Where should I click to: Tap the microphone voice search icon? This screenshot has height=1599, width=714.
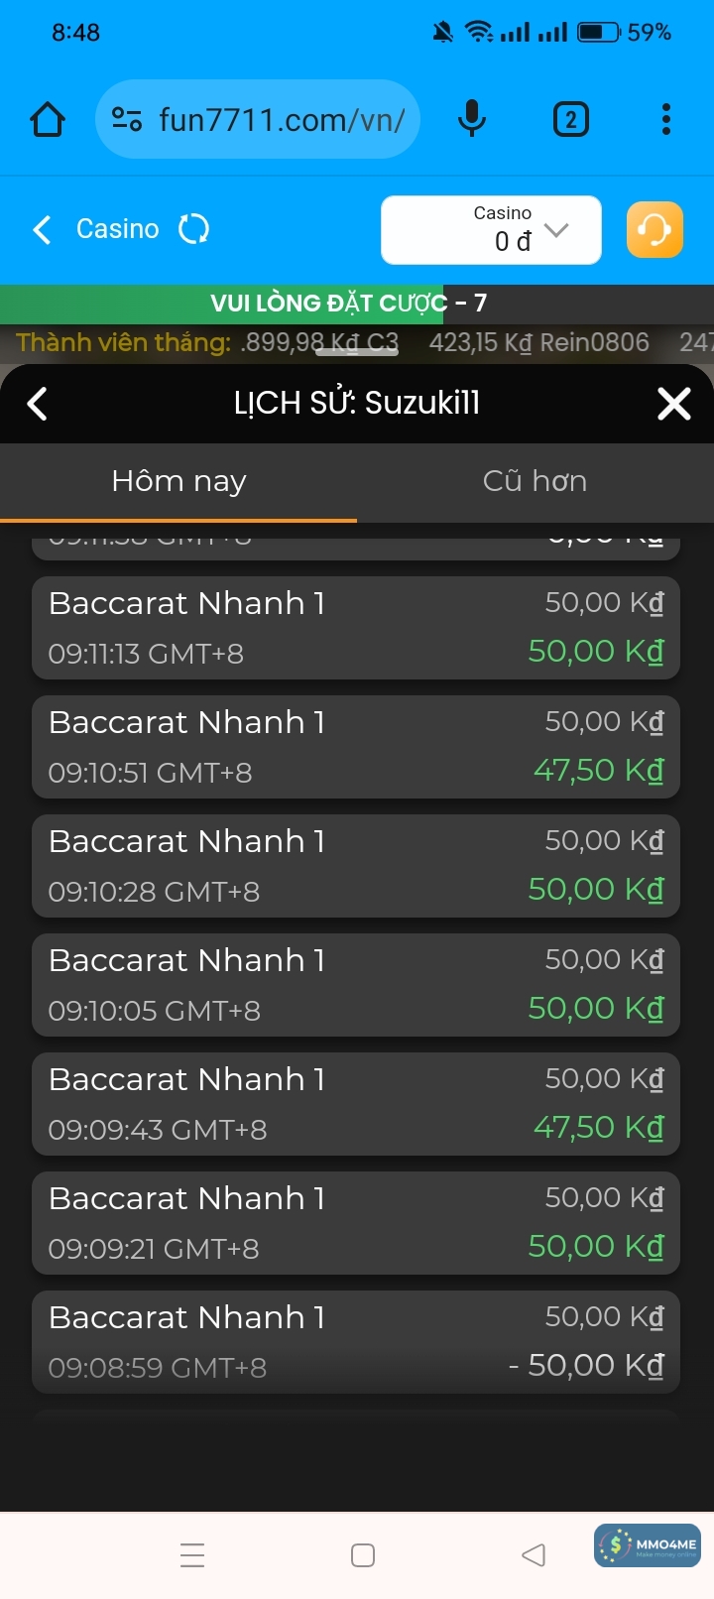tap(472, 120)
